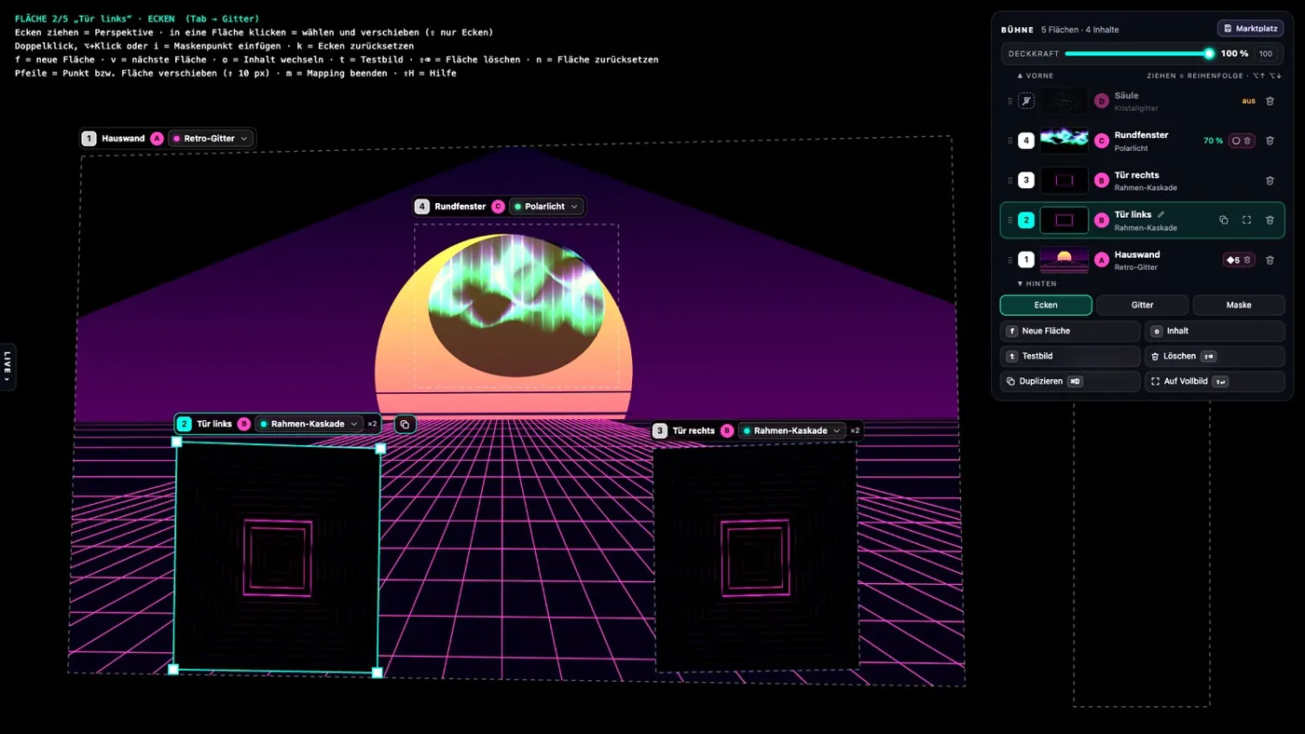Click the Neue Fläche button
Screen dimensions: 1305x734
(1070, 331)
